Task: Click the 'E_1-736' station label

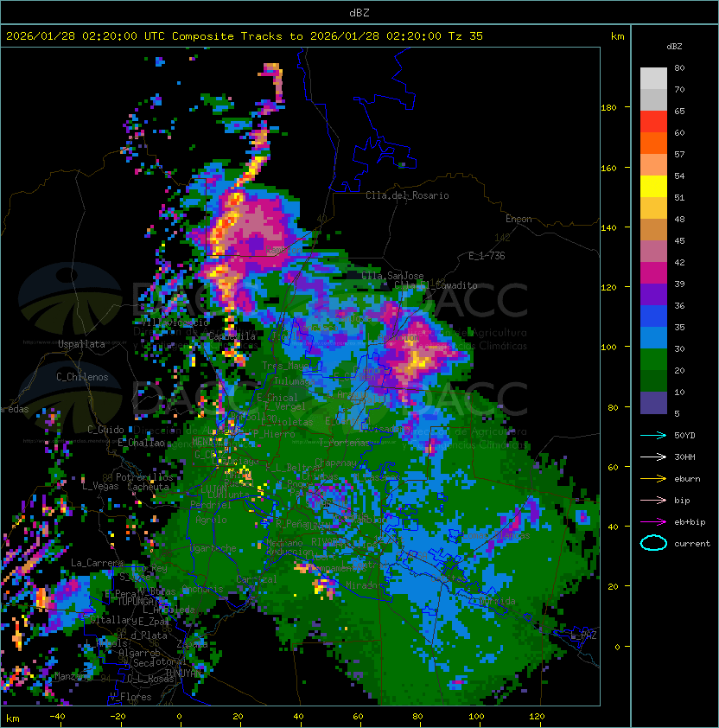Action: [x=487, y=256]
